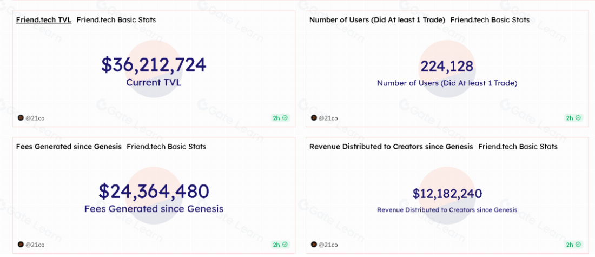Click the 2h checkmark icon in Users panel
This screenshot has width=595, height=257.
(x=578, y=118)
